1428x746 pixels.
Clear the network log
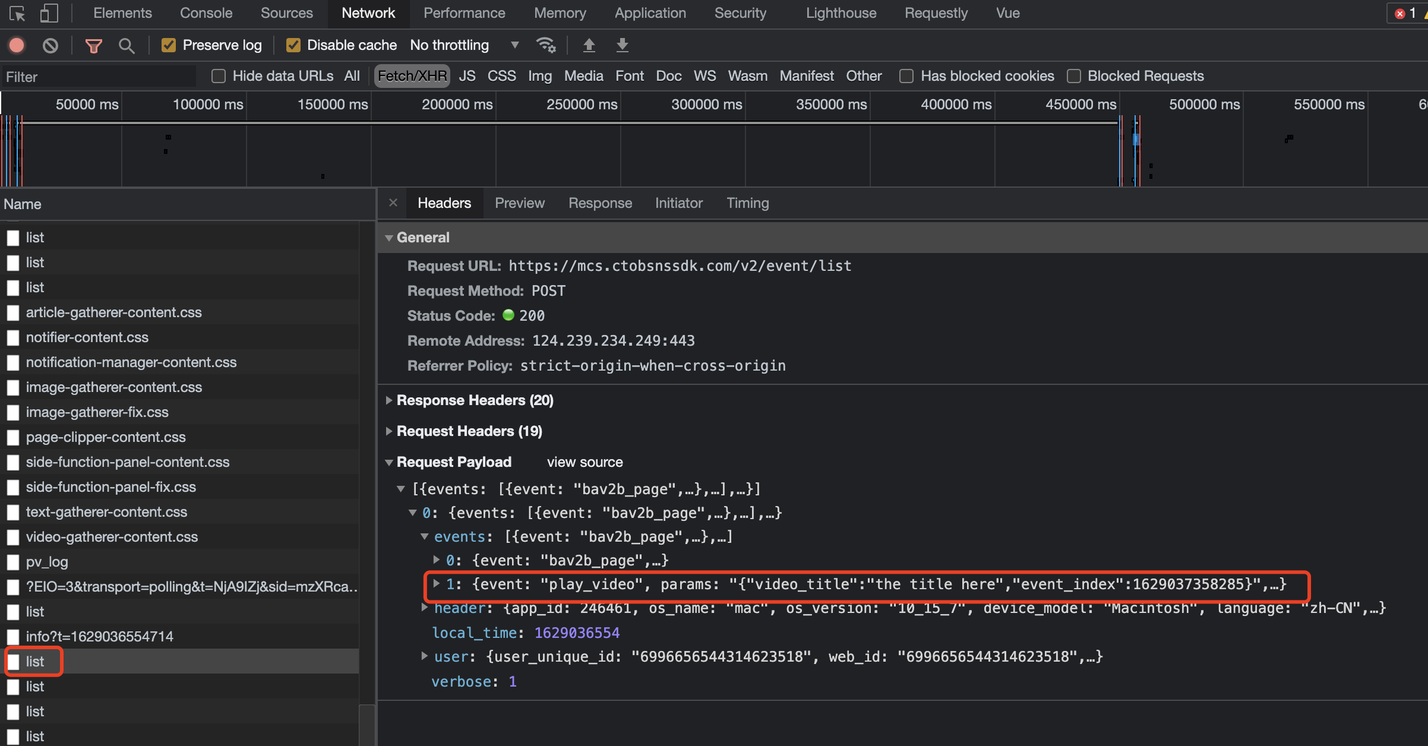(50, 45)
